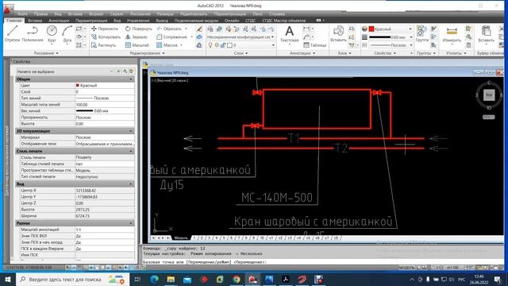Click the clipboard Вставить paste tool
508x286 pixels.
[x=486, y=34]
